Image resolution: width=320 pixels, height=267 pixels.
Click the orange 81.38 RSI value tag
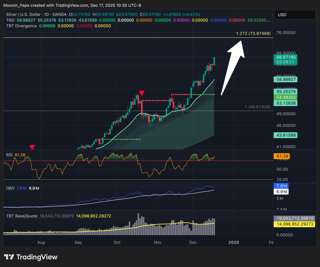pos(283,156)
